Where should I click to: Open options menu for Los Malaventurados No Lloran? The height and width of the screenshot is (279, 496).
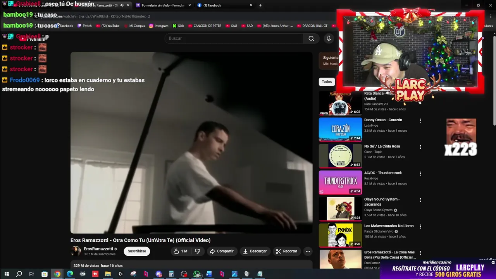click(x=420, y=226)
